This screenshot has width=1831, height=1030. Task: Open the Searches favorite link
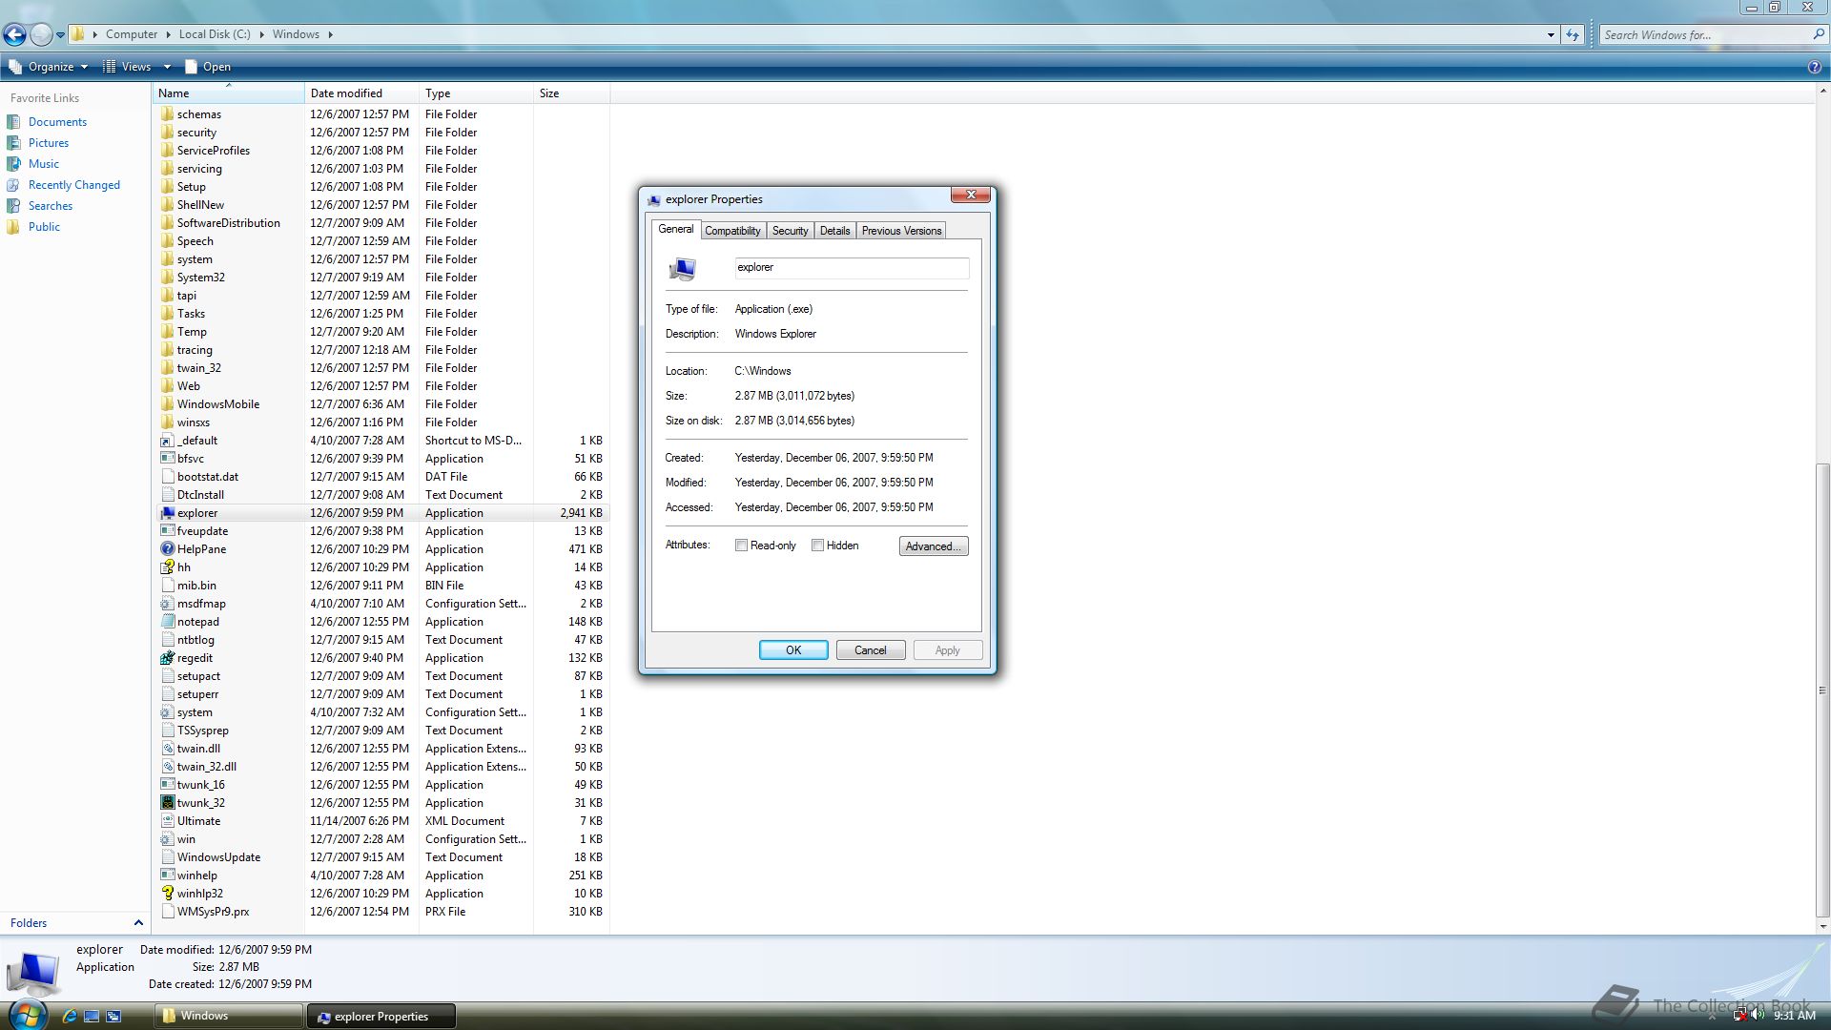point(51,206)
